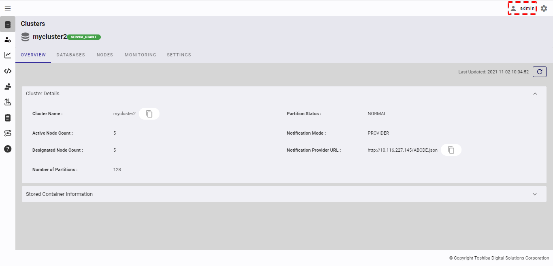Open the clipboard logs sidebar icon
Viewport: 553px width, 266px height.
coord(8,118)
